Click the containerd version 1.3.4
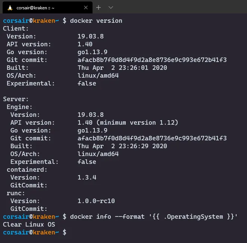Viewport: 247px width, 243px height. tap(87, 177)
